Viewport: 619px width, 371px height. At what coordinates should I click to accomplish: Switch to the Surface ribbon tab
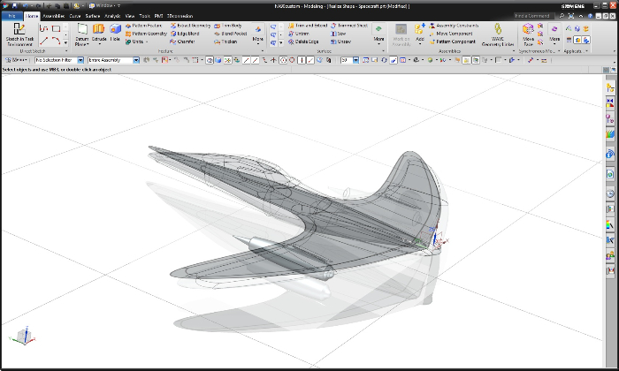coord(93,16)
